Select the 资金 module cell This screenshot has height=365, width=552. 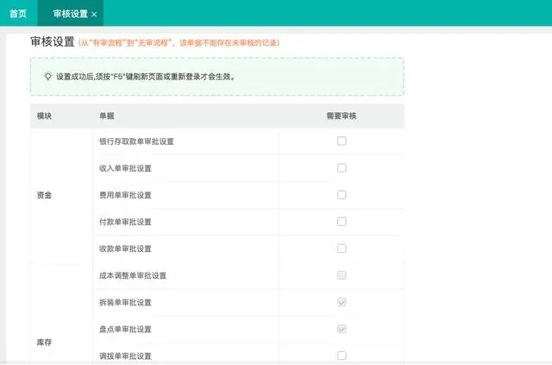[44, 195]
